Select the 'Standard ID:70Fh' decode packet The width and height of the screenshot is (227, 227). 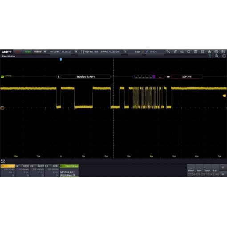click(86, 77)
